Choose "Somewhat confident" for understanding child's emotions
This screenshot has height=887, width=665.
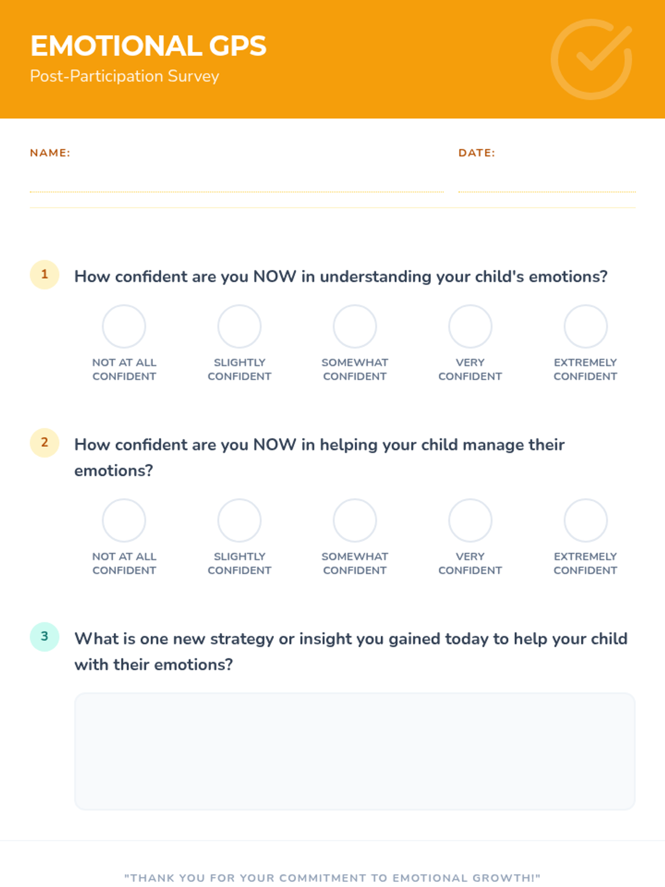coord(355,327)
